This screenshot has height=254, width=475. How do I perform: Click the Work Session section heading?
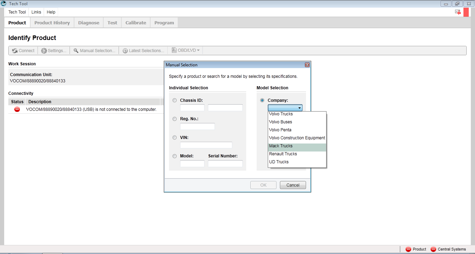coord(22,64)
